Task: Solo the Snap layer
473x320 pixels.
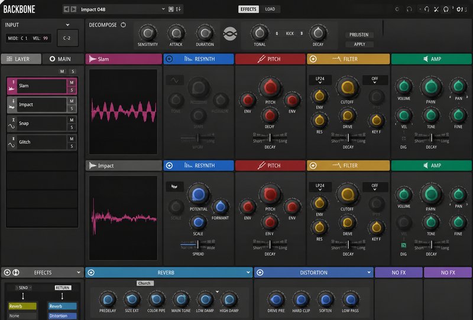Action: pos(72,128)
